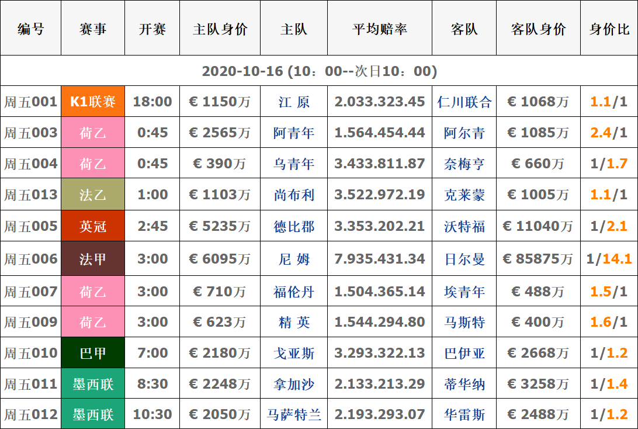Viewport: 638px width, 429px height.
Task: Click the 法乙 league cell
Action: click(x=93, y=194)
